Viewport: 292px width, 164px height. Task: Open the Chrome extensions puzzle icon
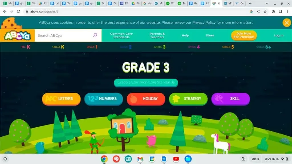click(273, 11)
